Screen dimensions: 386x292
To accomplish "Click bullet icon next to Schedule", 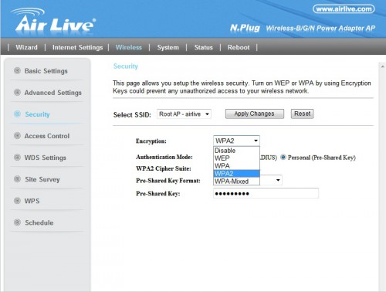I will click(17, 222).
